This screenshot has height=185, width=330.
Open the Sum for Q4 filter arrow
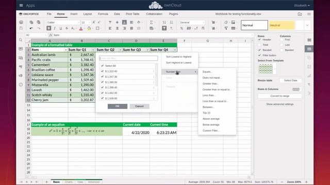tap(175, 50)
